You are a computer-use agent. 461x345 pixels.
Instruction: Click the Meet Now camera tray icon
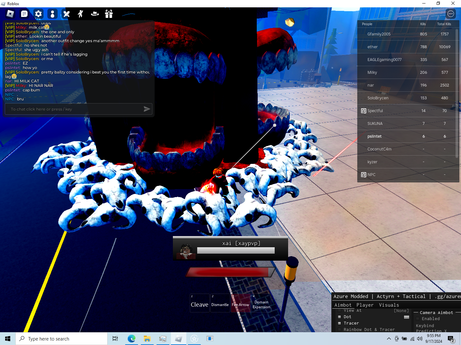click(x=397, y=339)
